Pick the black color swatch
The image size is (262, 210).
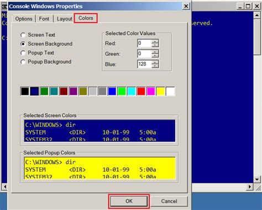pyautogui.click(x=25, y=91)
